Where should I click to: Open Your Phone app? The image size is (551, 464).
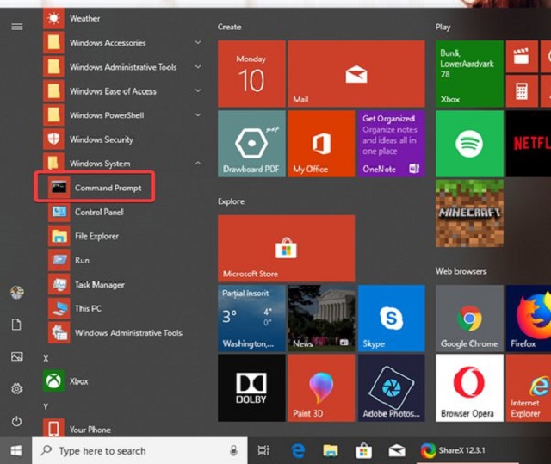click(x=77, y=429)
